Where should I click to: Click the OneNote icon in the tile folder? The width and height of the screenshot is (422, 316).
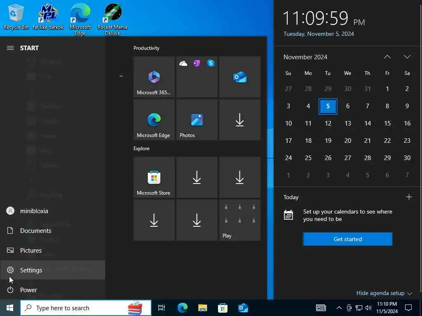tap(197, 63)
